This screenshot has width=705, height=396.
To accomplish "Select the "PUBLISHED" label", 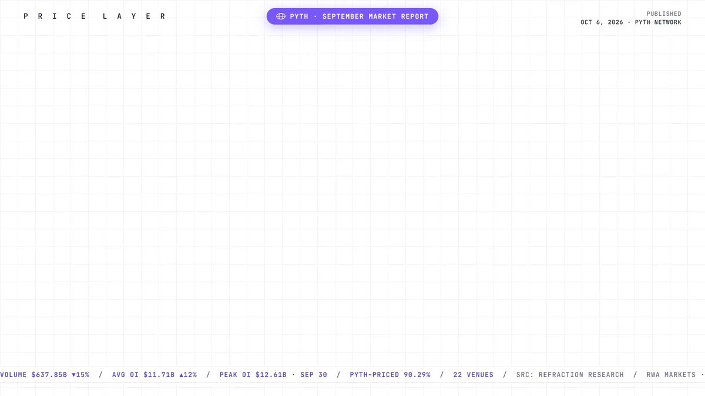I will (x=664, y=13).
